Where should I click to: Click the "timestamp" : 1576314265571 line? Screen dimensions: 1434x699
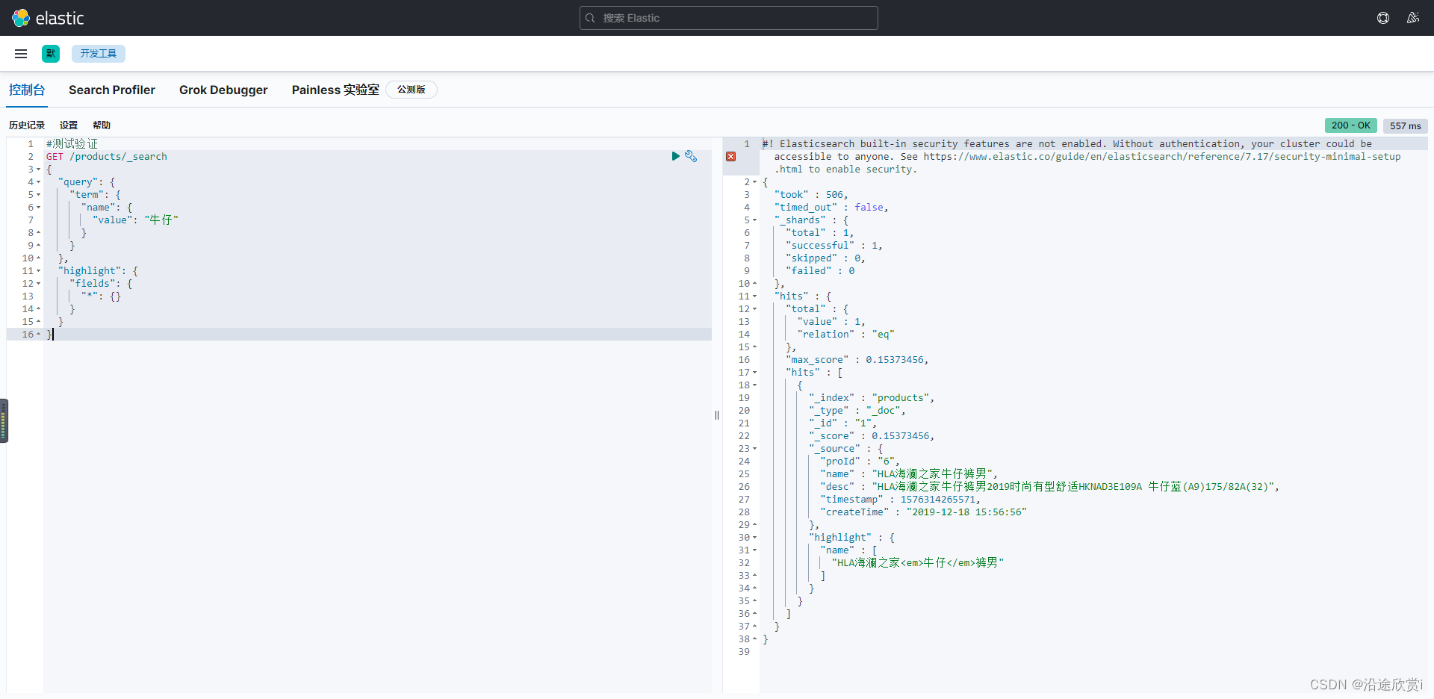(901, 500)
